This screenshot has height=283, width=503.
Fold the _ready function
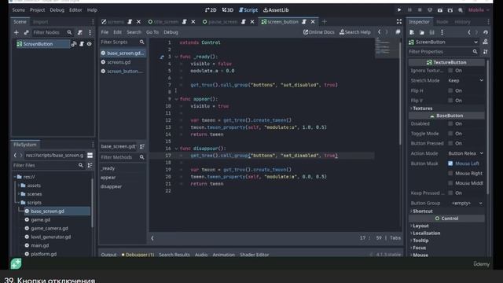point(176,57)
